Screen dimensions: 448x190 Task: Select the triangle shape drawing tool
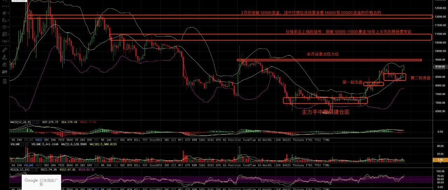pos(5,20)
